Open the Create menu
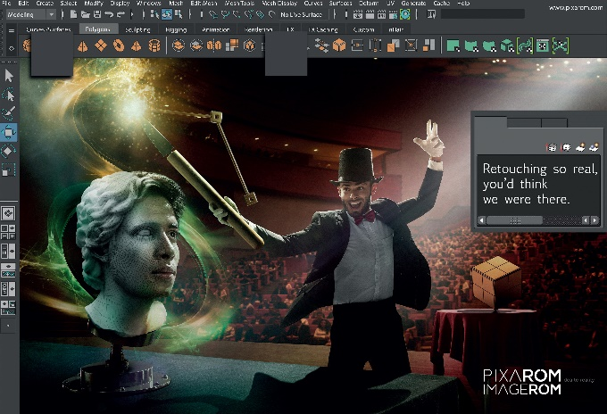Viewport: 607px width, 414px height. 45,3
